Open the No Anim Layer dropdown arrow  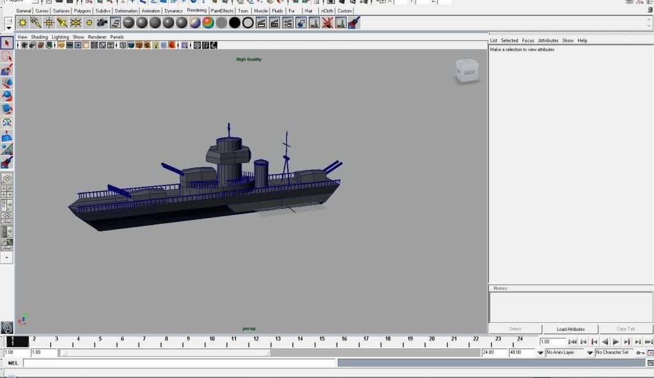tap(540, 353)
